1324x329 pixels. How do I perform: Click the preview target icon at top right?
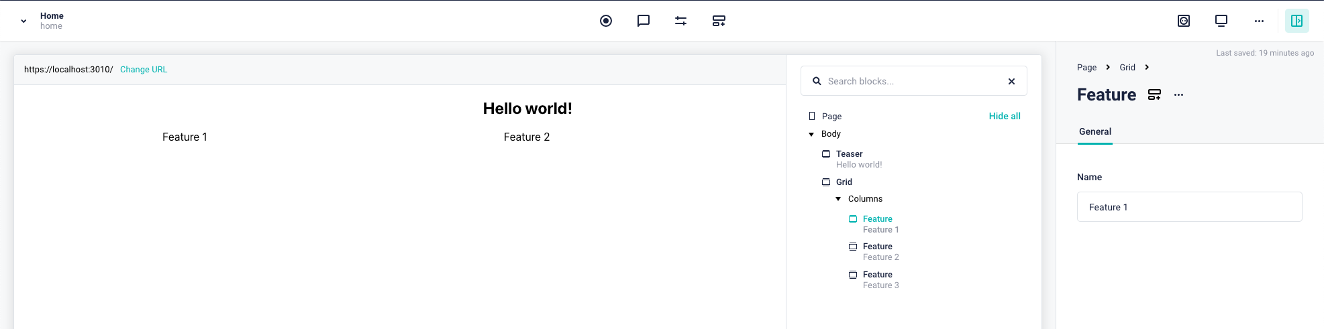coord(1184,21)
